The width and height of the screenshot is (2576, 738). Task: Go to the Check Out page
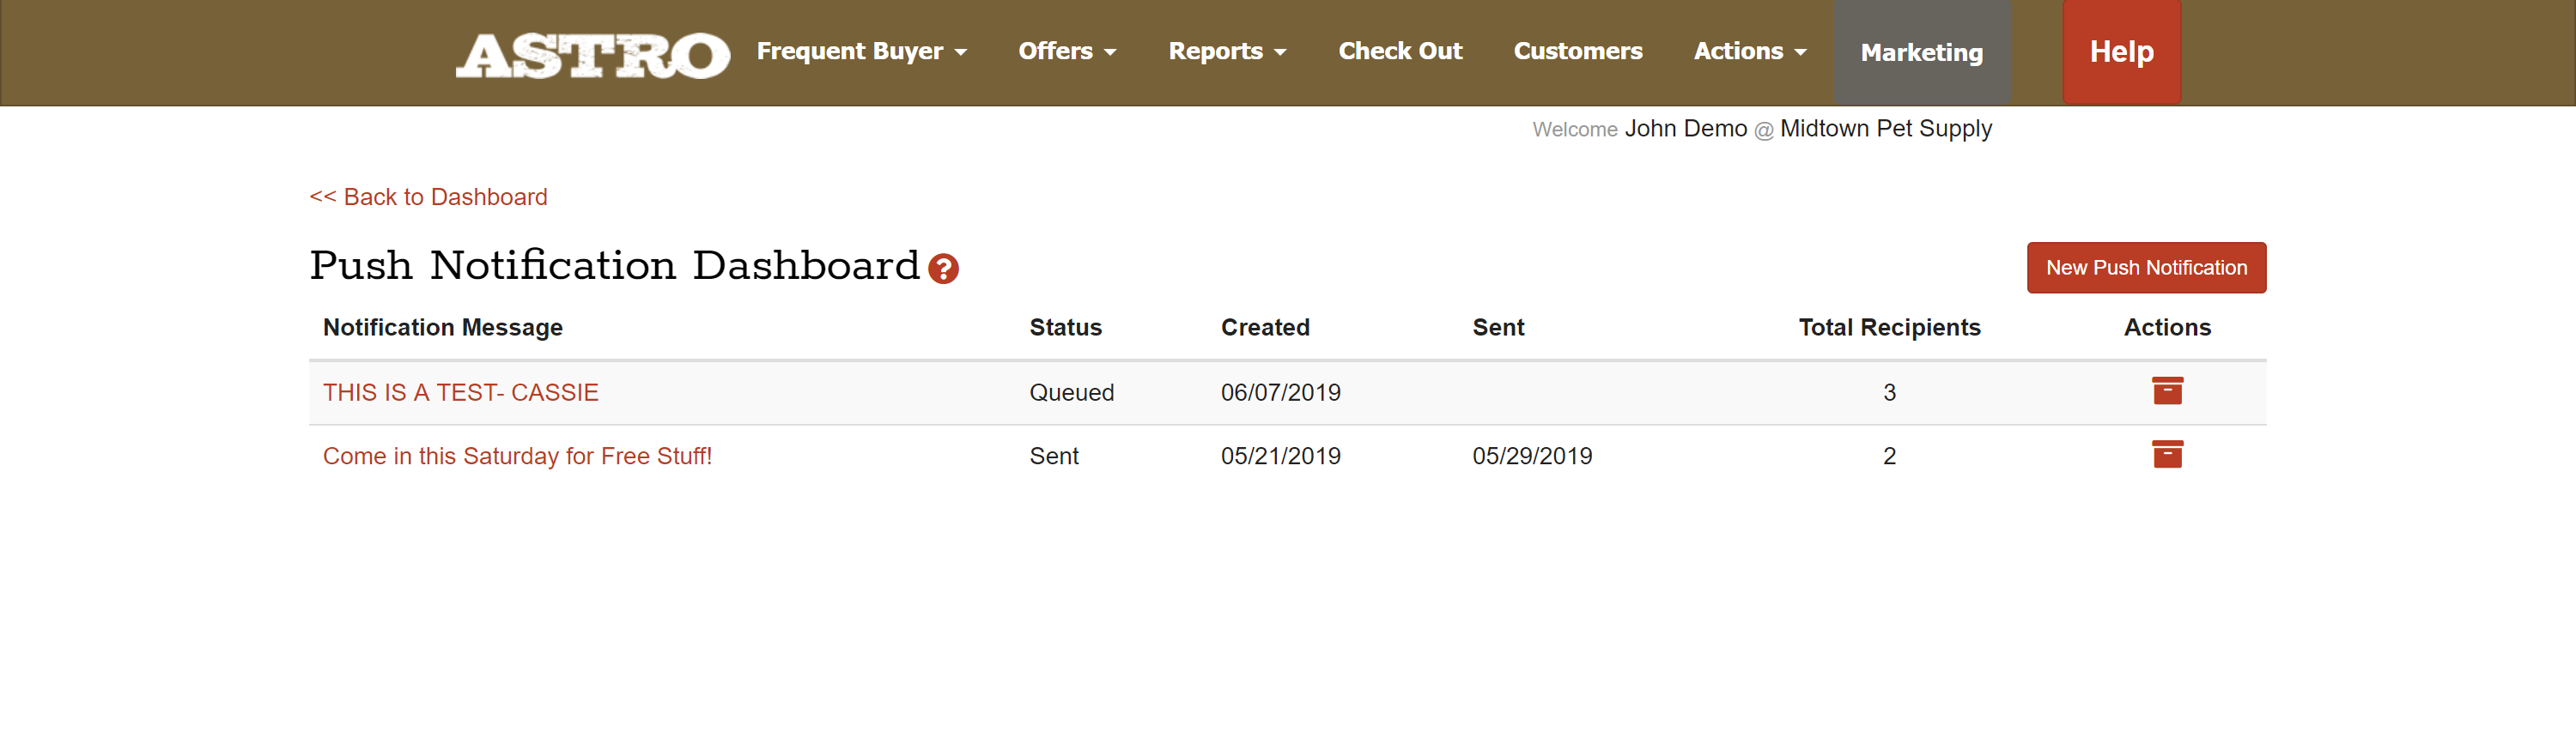coord(1399,52)
